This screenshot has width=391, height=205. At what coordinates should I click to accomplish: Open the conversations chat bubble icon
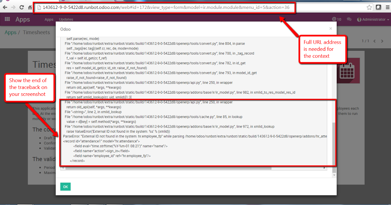[x=349, y=19]
